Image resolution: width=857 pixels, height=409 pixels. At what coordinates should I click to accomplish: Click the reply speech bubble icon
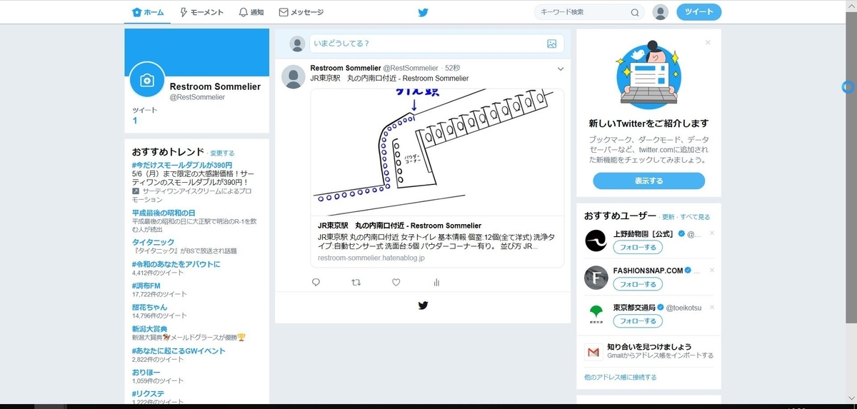coord(316,283)
